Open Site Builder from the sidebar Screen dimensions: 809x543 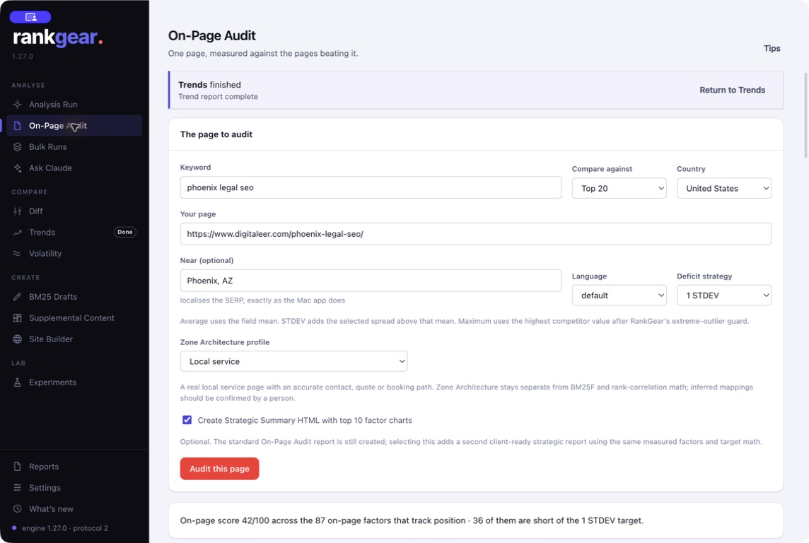74,339
